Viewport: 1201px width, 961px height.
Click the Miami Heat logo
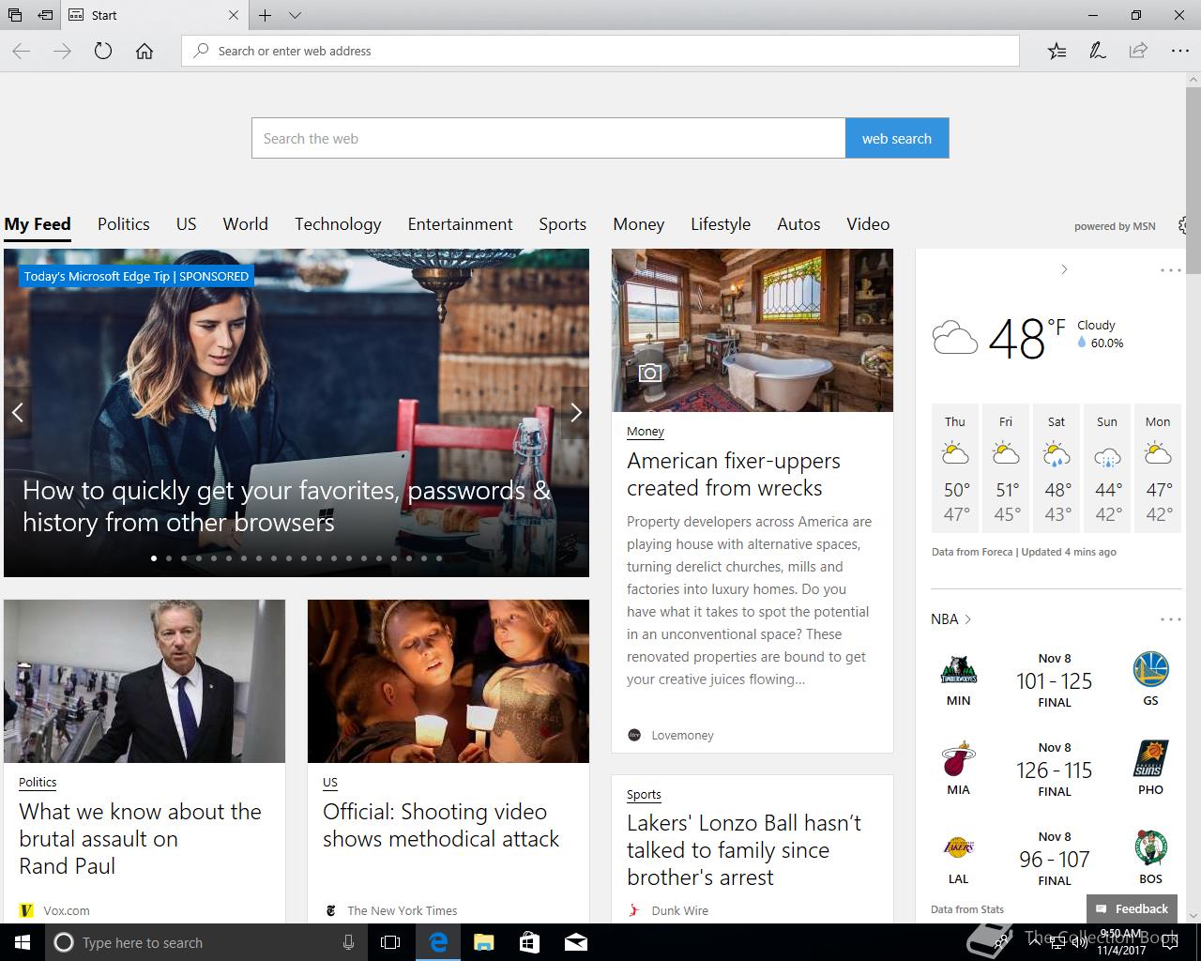(958, 759)
